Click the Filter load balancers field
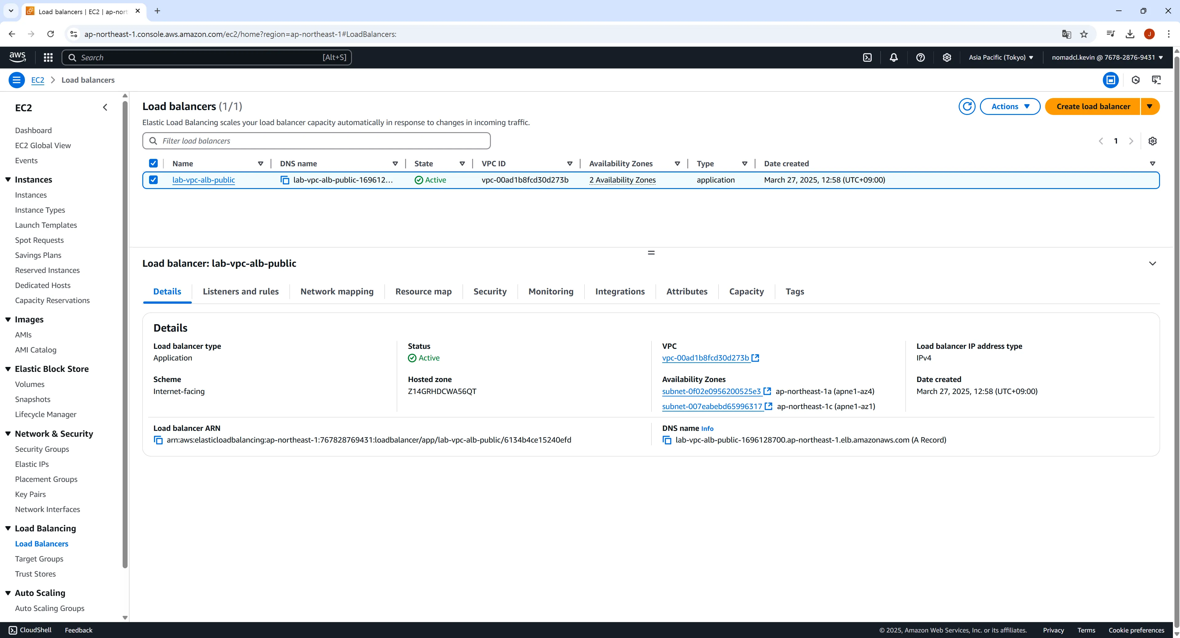The height and width of the screenshot is (638, 1180). pyautogui.click(x=316, y=141)
